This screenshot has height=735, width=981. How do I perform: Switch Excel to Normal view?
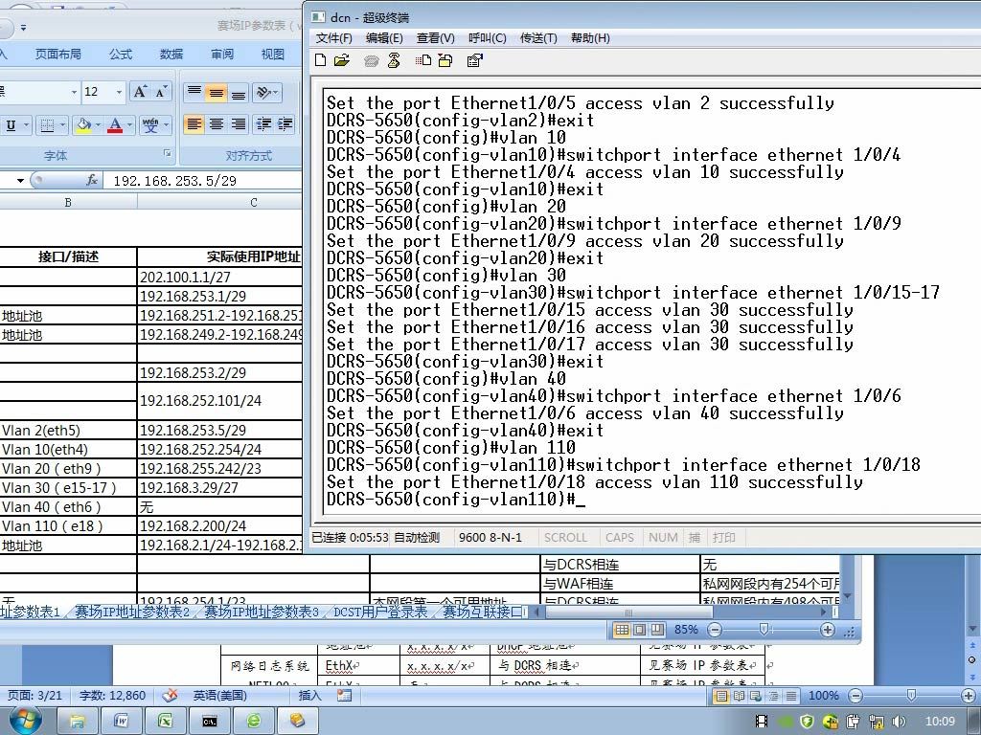click(x=621, y=630)
